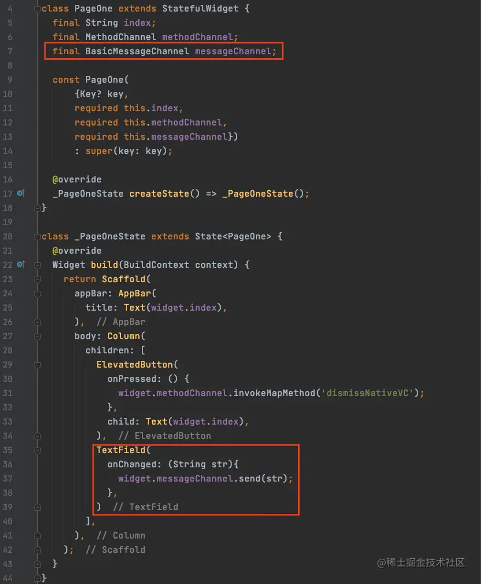Image resolution: width=481 pixels, height=584 pixels.
Task: Click the ElevatedButton constructor name
Action: (135, 365)
